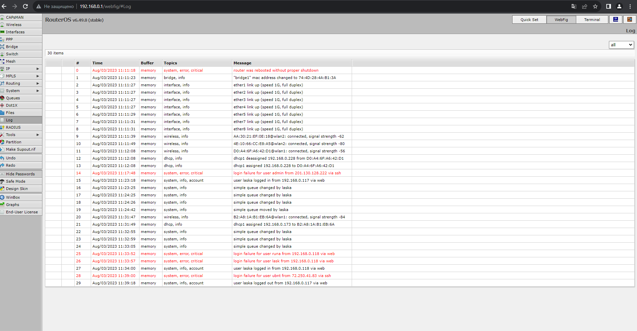Open the WinBox download icon
Image resolution: width=637 pixels, height=331 pixels.
(2, 197)
